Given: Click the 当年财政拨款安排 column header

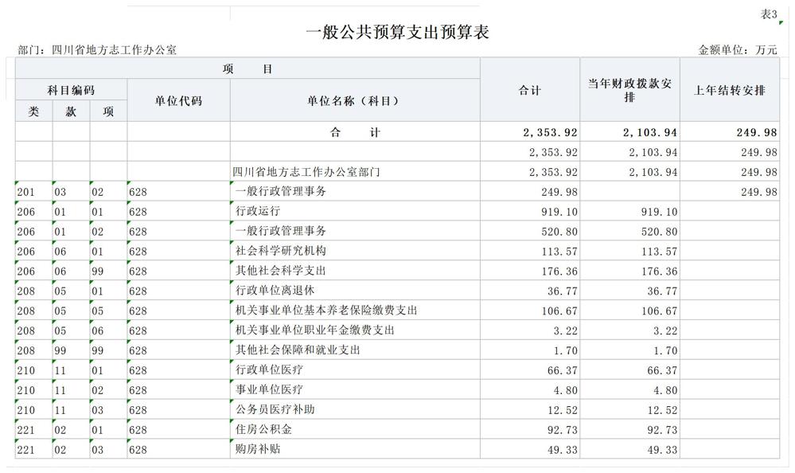Looking at the screenshot, I should coord(629,90).
